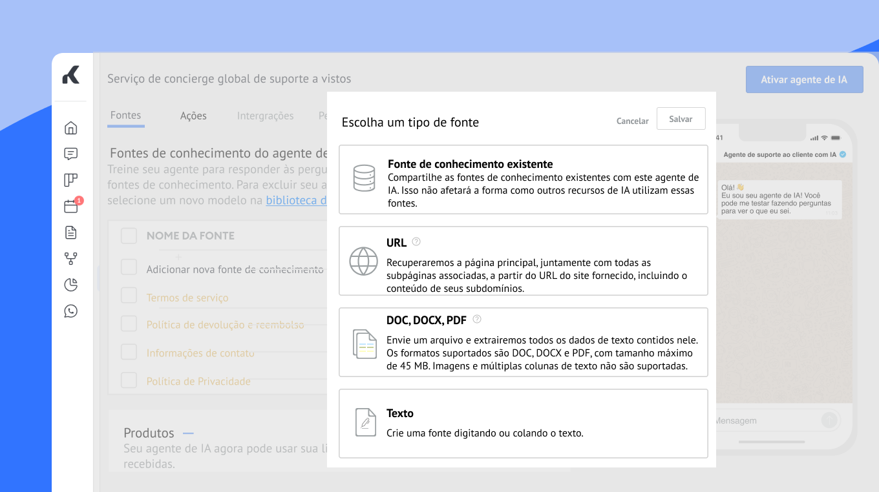The width and height of the screenshot is (879, 492).
Task: Open the pie chart reports icon
Action: point(71,285)
